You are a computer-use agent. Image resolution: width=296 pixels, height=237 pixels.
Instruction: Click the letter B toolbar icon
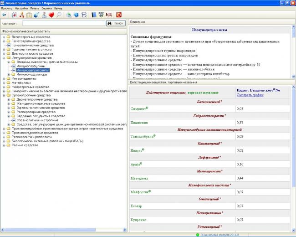tap(84, 15)
